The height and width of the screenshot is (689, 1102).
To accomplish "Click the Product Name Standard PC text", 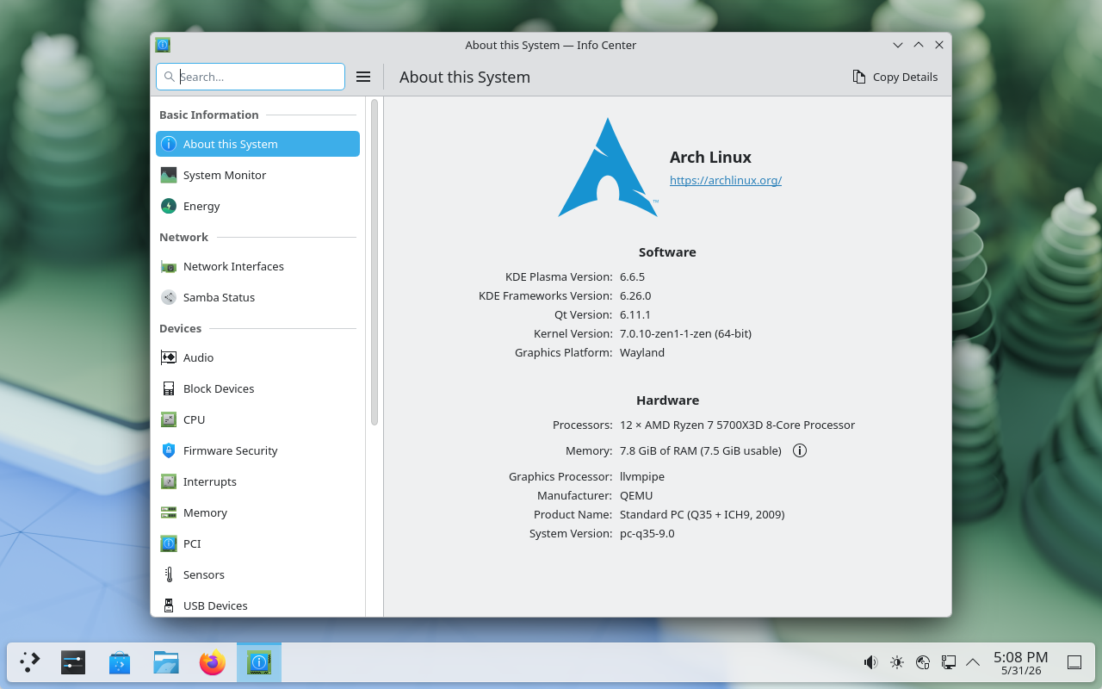I will point(702,514).
